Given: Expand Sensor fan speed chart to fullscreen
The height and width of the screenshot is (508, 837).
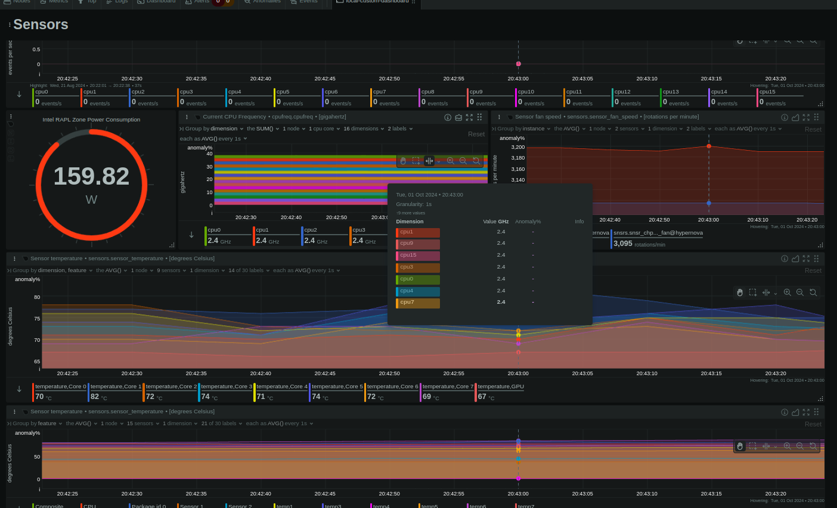Looking at the screenshot, I should (x=806, y=117).
